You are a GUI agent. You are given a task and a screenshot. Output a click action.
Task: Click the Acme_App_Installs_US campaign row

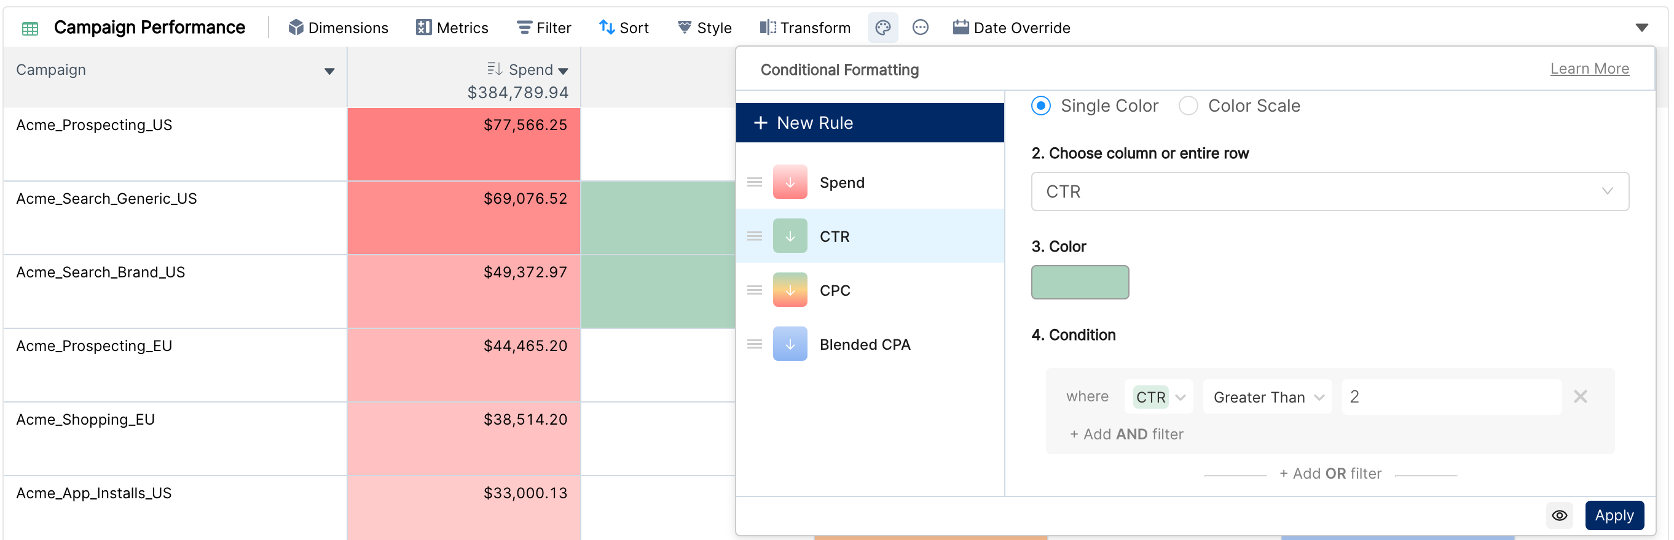coord(175,508)
